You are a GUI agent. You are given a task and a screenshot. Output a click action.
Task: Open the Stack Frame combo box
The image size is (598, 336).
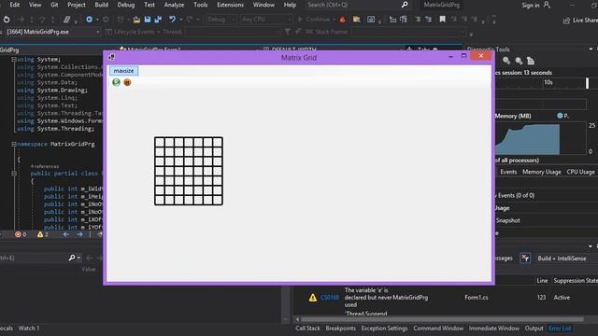[408, 32]
